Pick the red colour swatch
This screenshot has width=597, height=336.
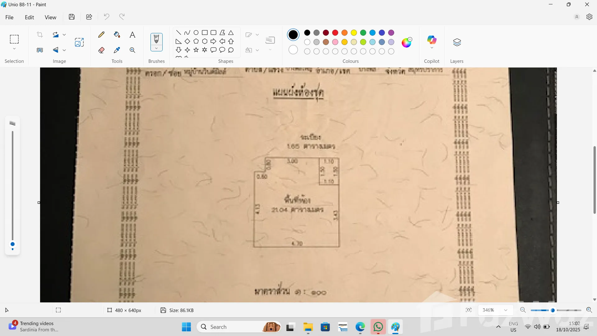335,33
